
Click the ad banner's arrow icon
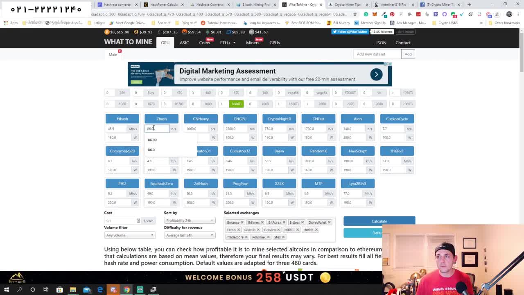pyautogui.click(x=376, y=74)
